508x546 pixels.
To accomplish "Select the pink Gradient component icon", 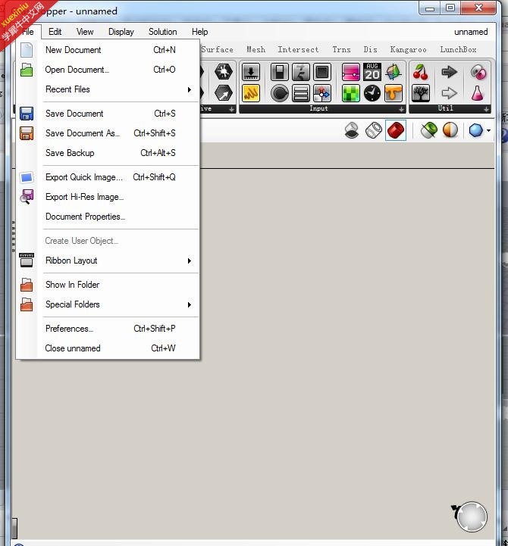I will tap(351, 72).
